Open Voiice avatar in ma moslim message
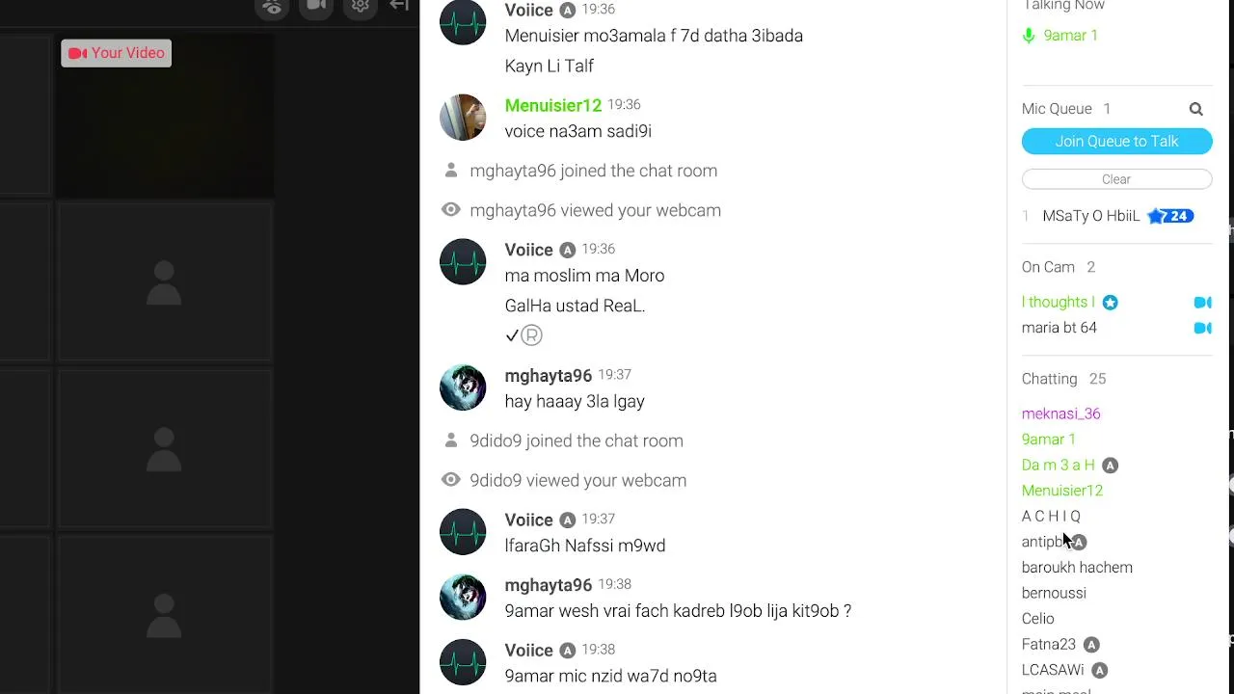The width and height of the screenshot is (1234, 694). (463, 262)
